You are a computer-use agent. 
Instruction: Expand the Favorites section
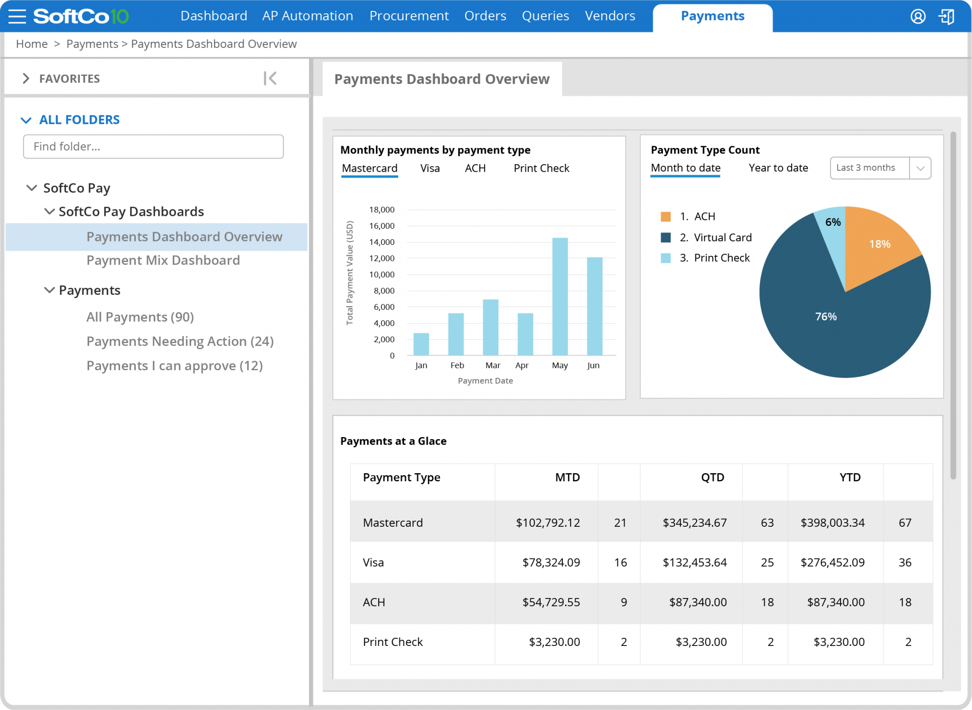(27, 78)
